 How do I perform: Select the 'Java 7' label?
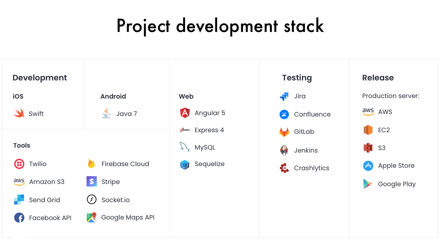(127, 114)
